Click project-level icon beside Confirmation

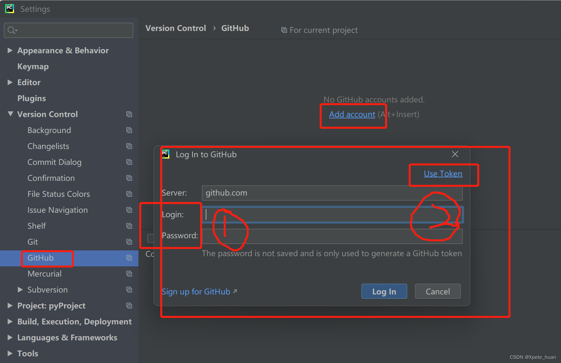(x=129, y=178)
